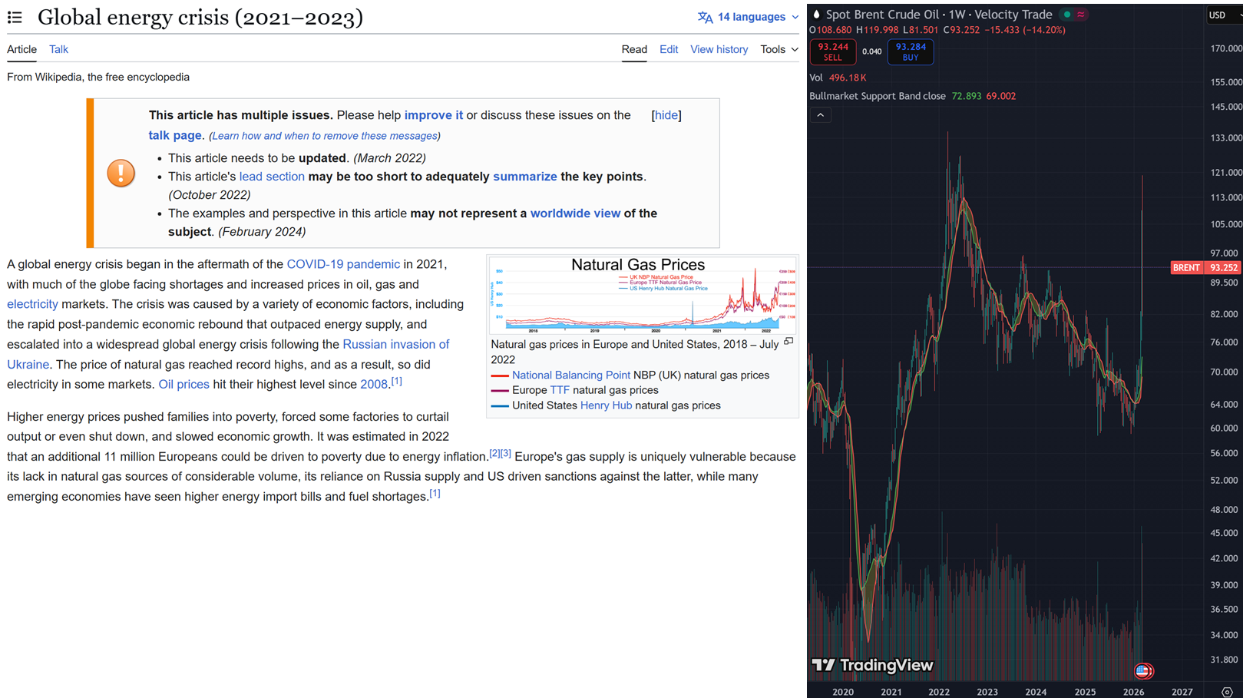This screenshot has height=698, width=1243.
Task: Click the orange warning icon in issues box
Action: pyautogui.click(x=121, y=173)
